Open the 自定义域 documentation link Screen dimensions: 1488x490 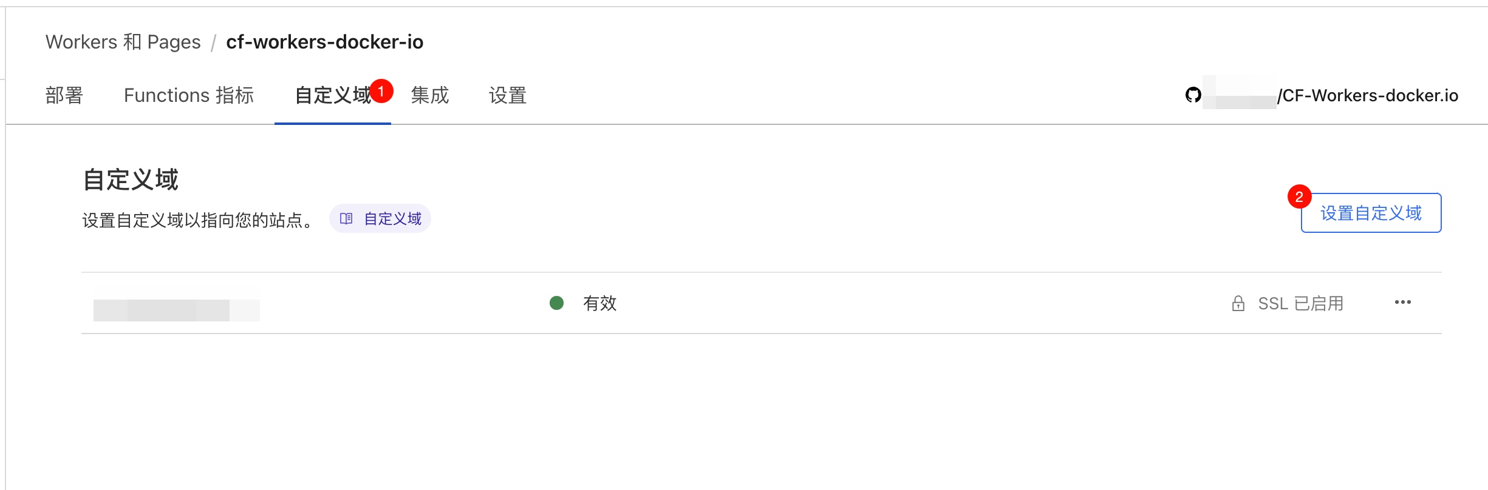pyautogui.click(x=392, y=219)
